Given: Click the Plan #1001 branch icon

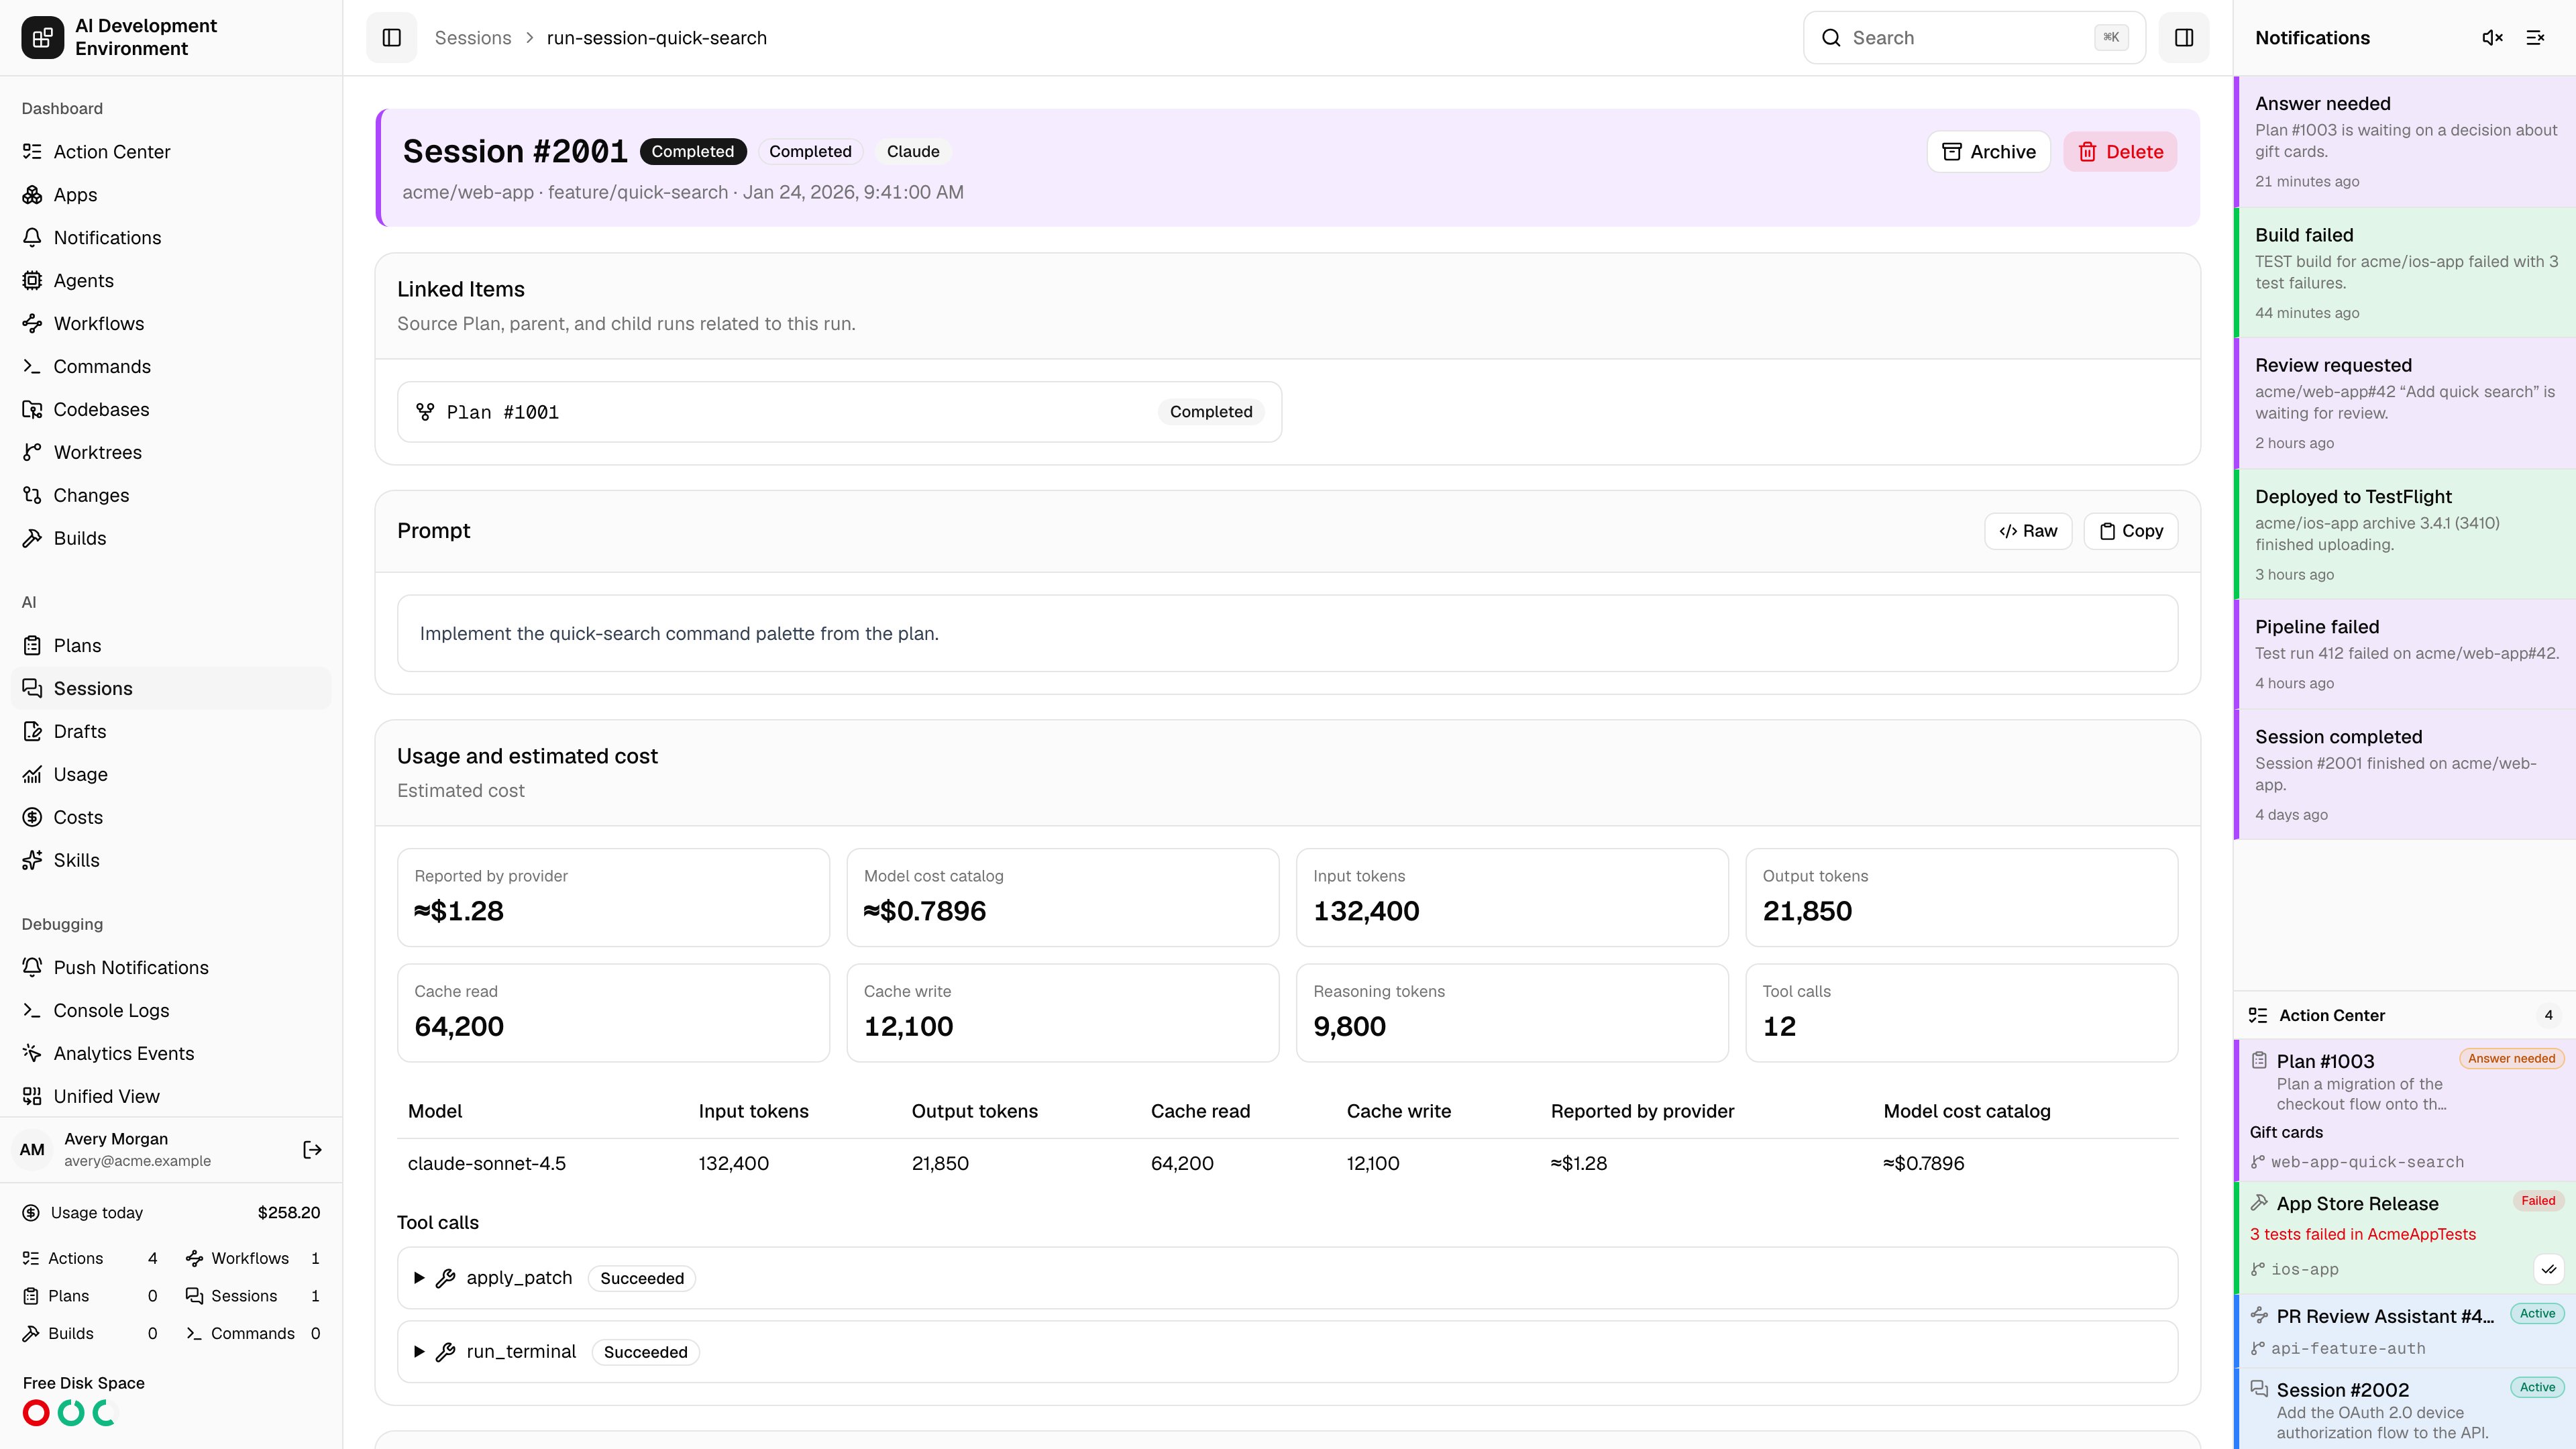Looking at the screenshot, I should (425, 412).
